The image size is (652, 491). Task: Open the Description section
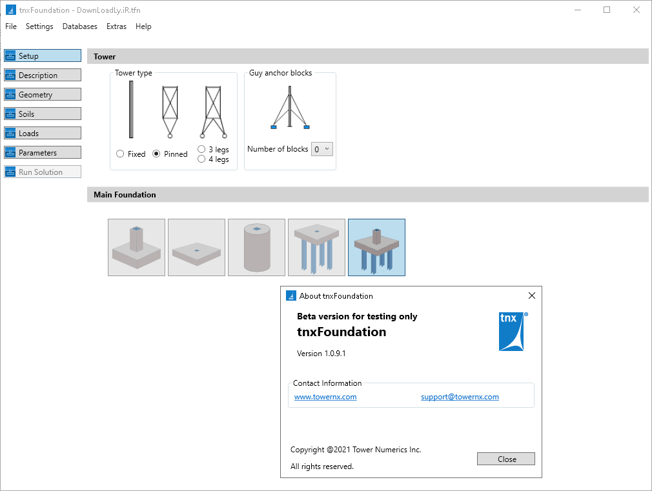pos(43,75)
